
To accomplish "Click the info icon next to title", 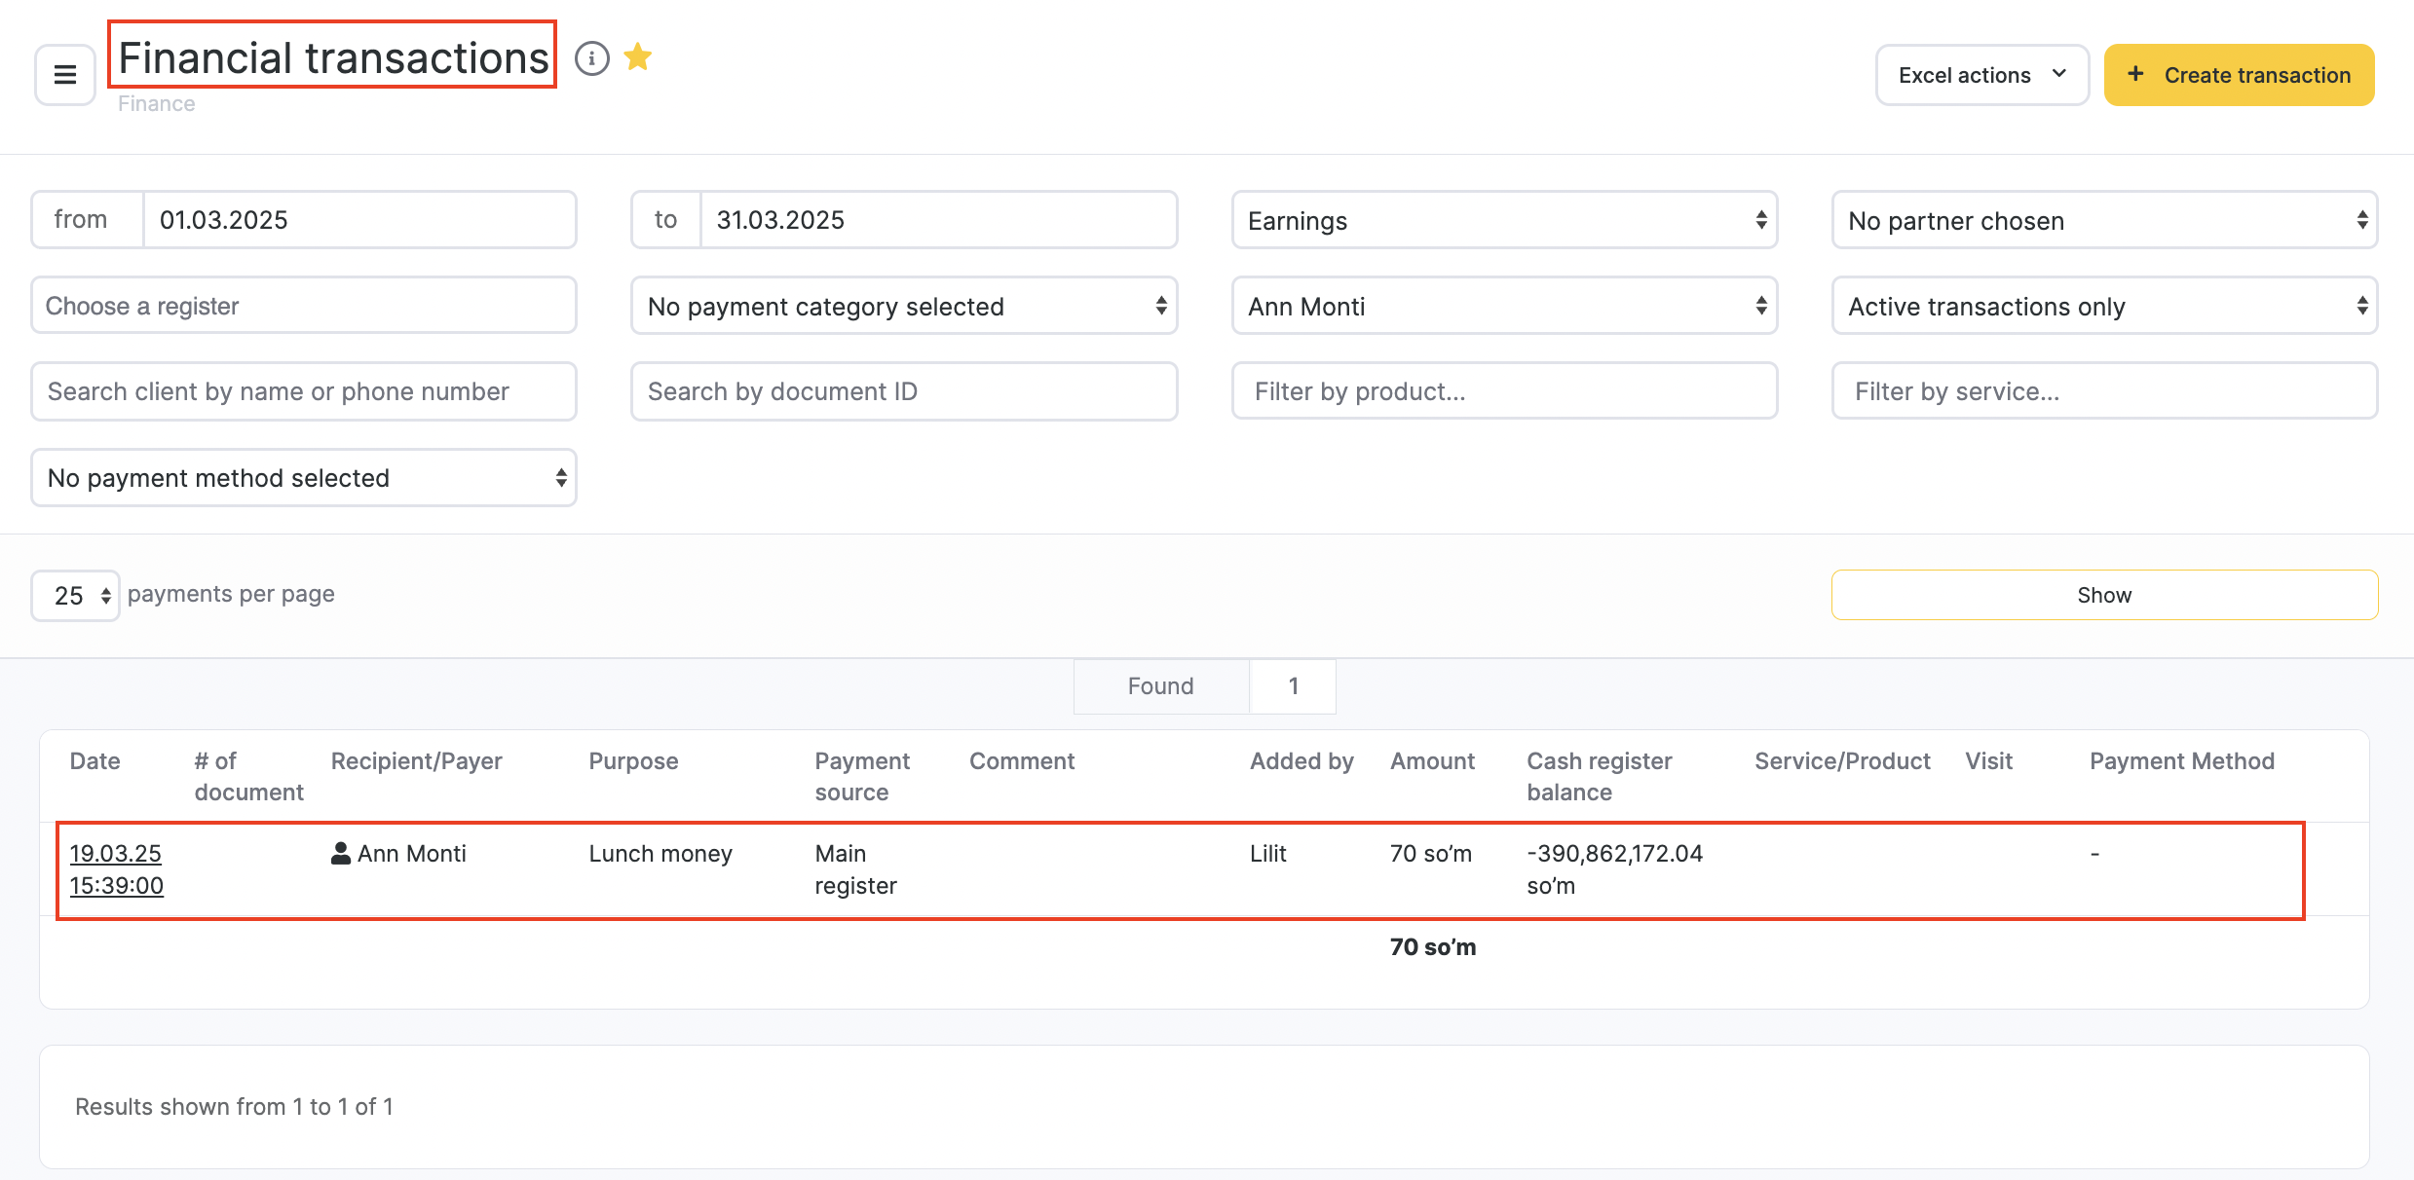I will (x=591, y=58).
